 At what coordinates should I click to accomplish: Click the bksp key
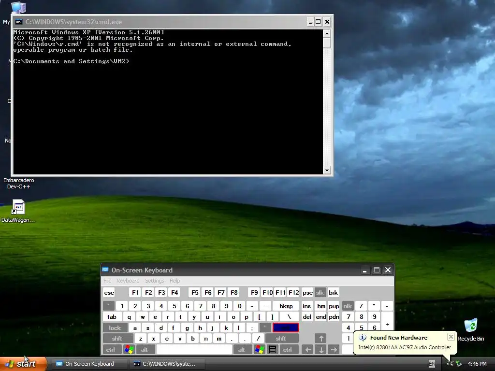(x=286, y=306)
